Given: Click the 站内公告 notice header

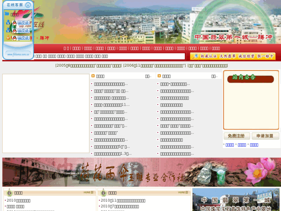Looking at the screenshot, I should pyautogui.click(x=250, y=78).
